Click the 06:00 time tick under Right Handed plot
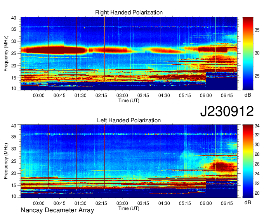The image size is (264, 215). pos(206,95)
